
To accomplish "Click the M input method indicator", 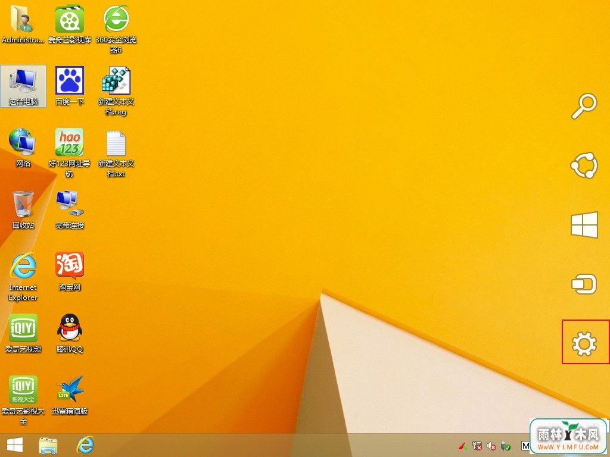I will click(525, 445).
